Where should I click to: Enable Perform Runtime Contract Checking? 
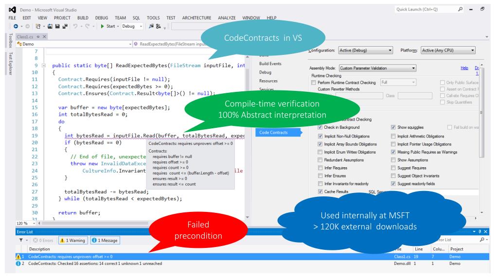click(x=314, y=83)
